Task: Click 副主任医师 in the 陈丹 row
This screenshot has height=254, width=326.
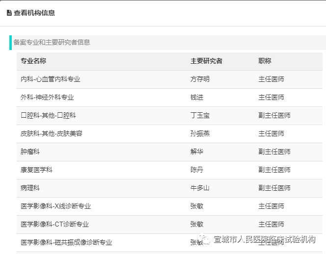Action: point(274,170)
